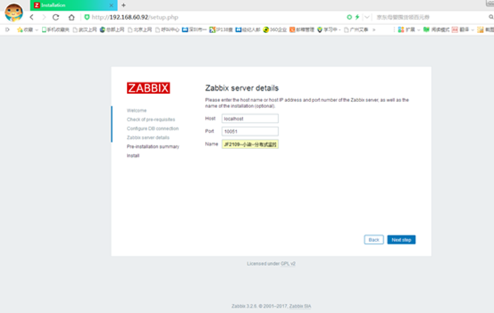
Task: Enable 阅读模式 reading mode
Action: coord(436,30)
